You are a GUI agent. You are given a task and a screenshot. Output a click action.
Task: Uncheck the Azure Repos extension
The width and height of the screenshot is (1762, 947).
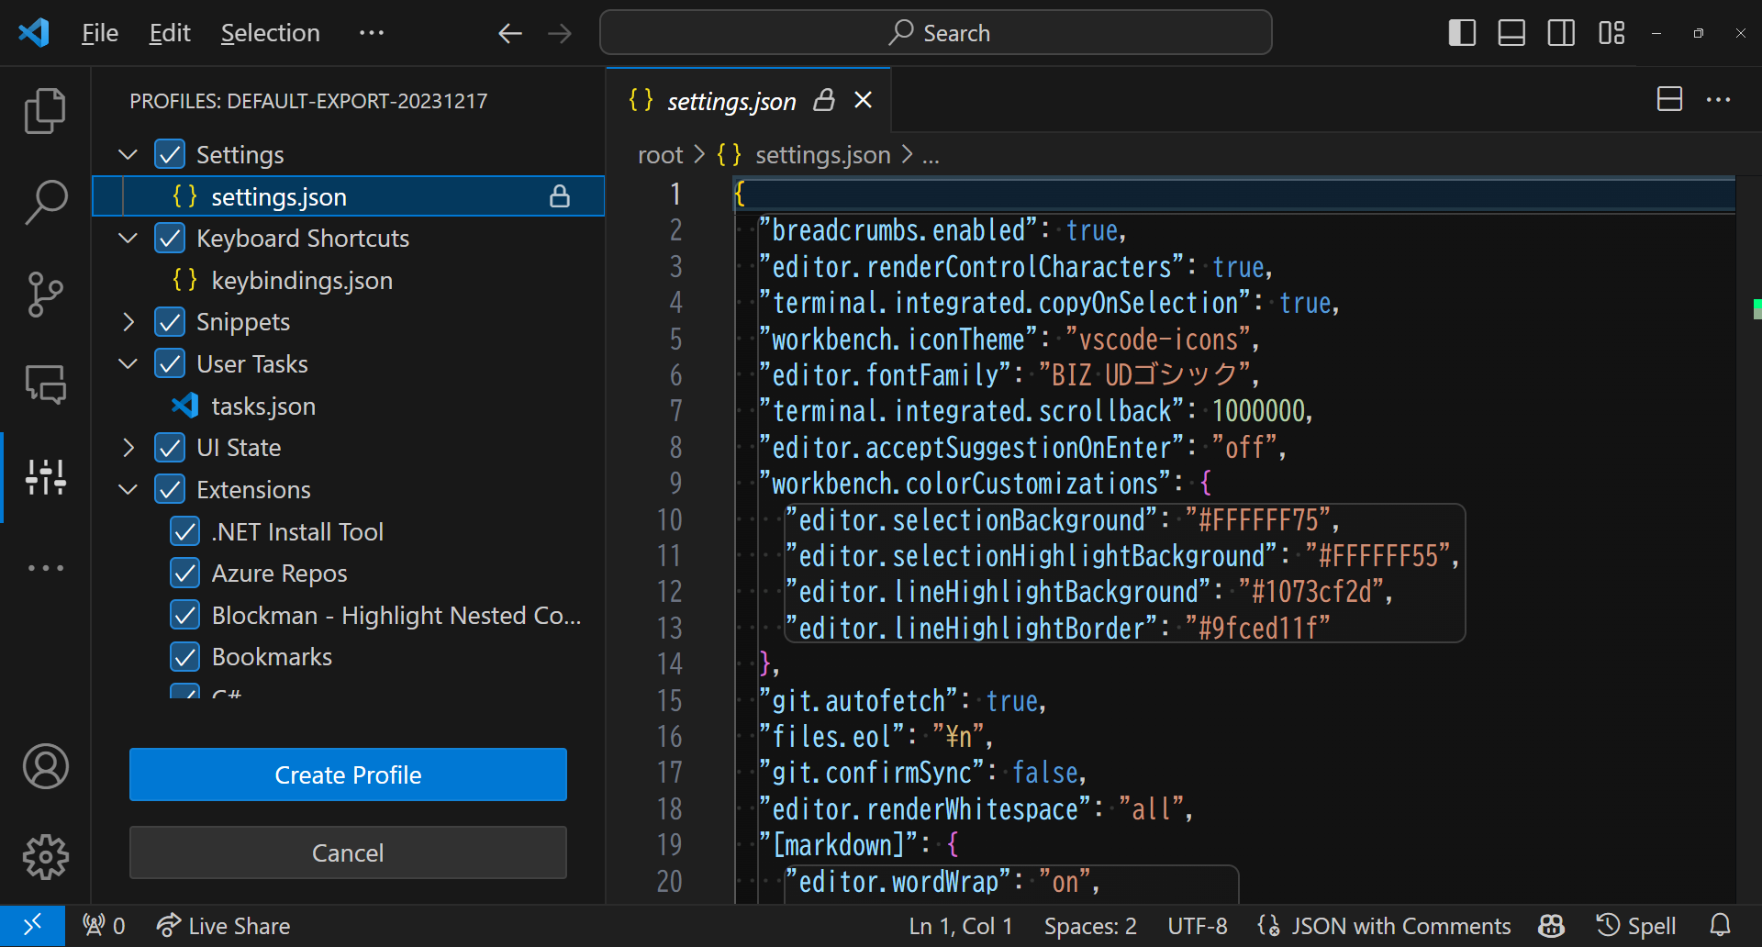pyautogui.click(x=184, y=573)
